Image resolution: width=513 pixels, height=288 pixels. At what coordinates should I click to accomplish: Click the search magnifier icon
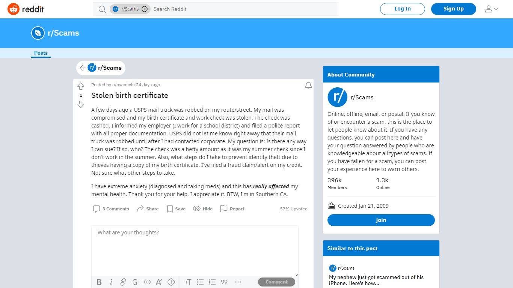coord(102,9)
